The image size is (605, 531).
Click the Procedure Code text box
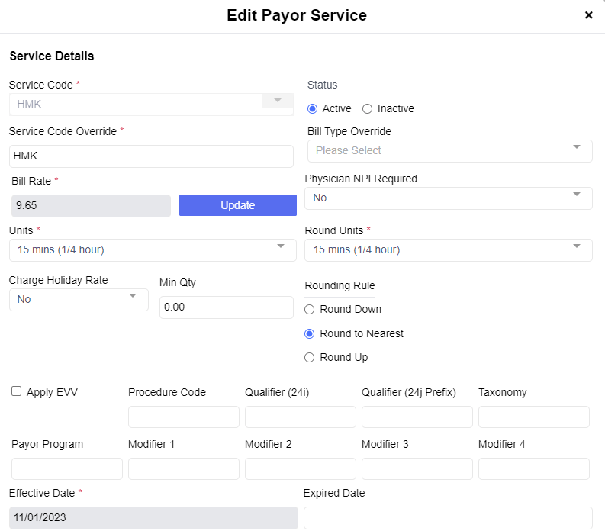183,417
